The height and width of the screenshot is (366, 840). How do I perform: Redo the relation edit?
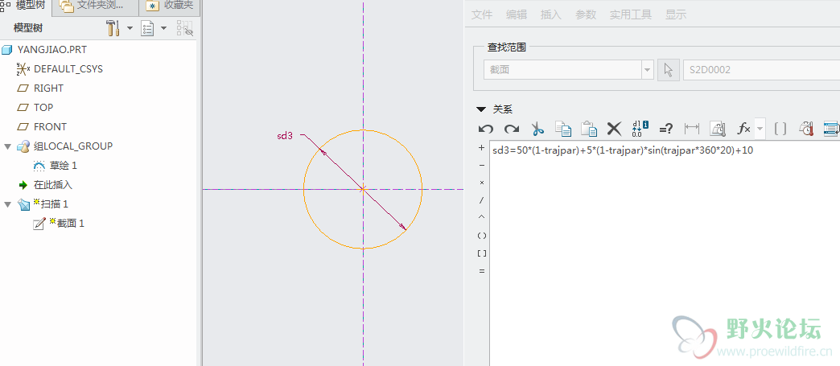(512, 129)
